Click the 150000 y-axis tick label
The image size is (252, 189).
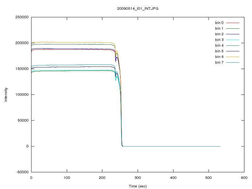[x=22, y=69]
